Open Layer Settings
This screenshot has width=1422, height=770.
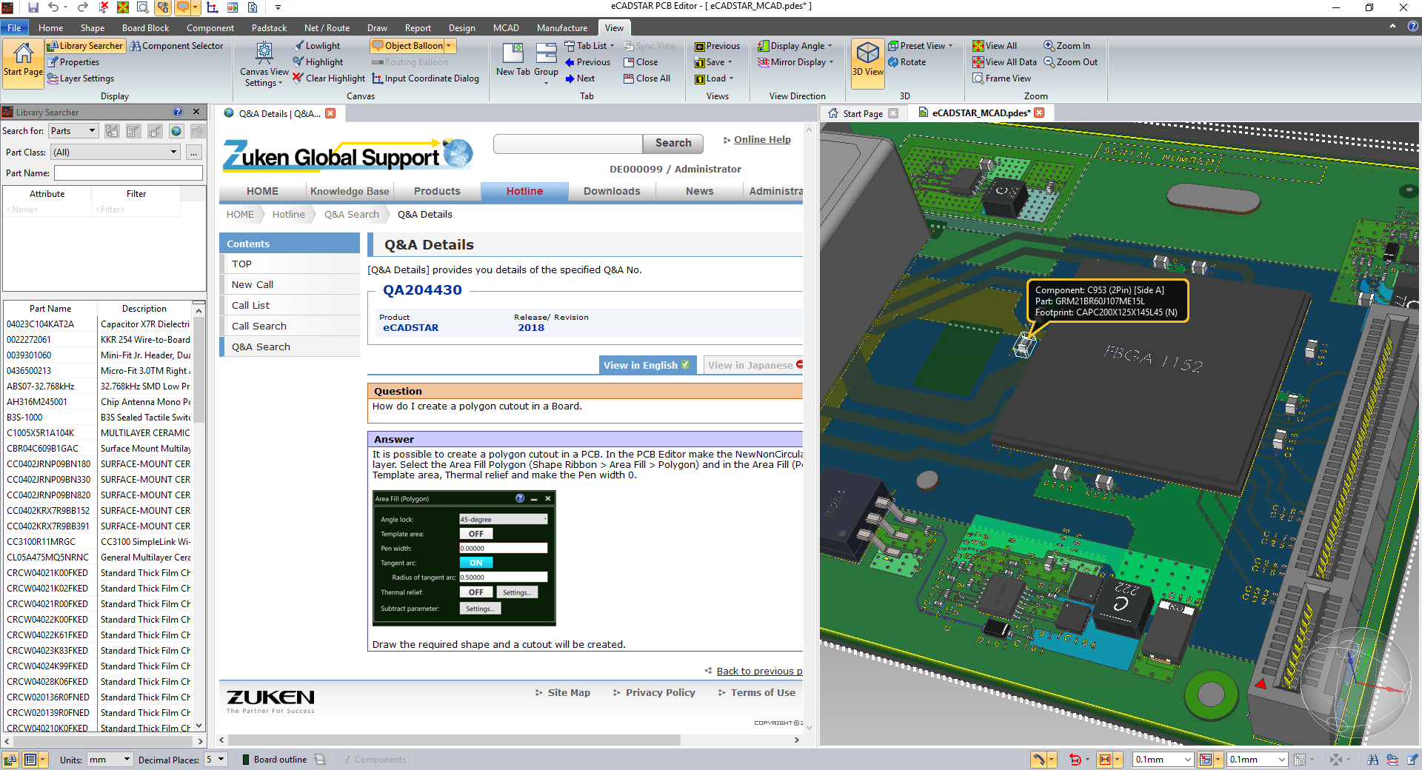tap(80, 78)
